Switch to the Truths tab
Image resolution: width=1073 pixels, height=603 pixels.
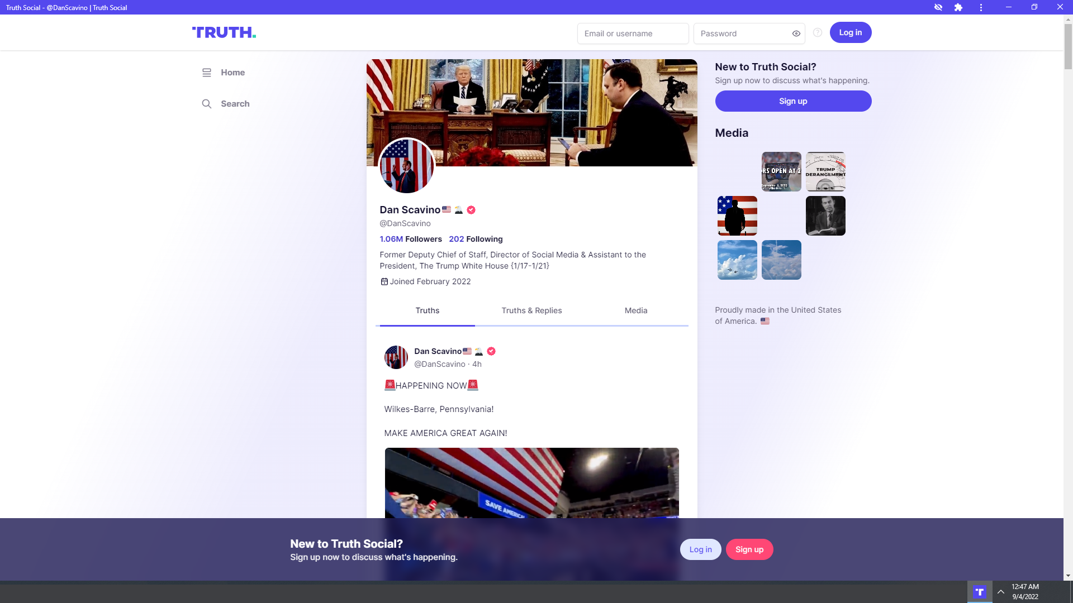click(x=428, y=310)
